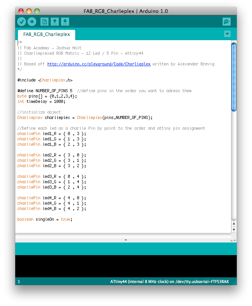Click the 'charliePin led3_B' line
This screenshot has height=306, width=252.
tap(52, 187)
